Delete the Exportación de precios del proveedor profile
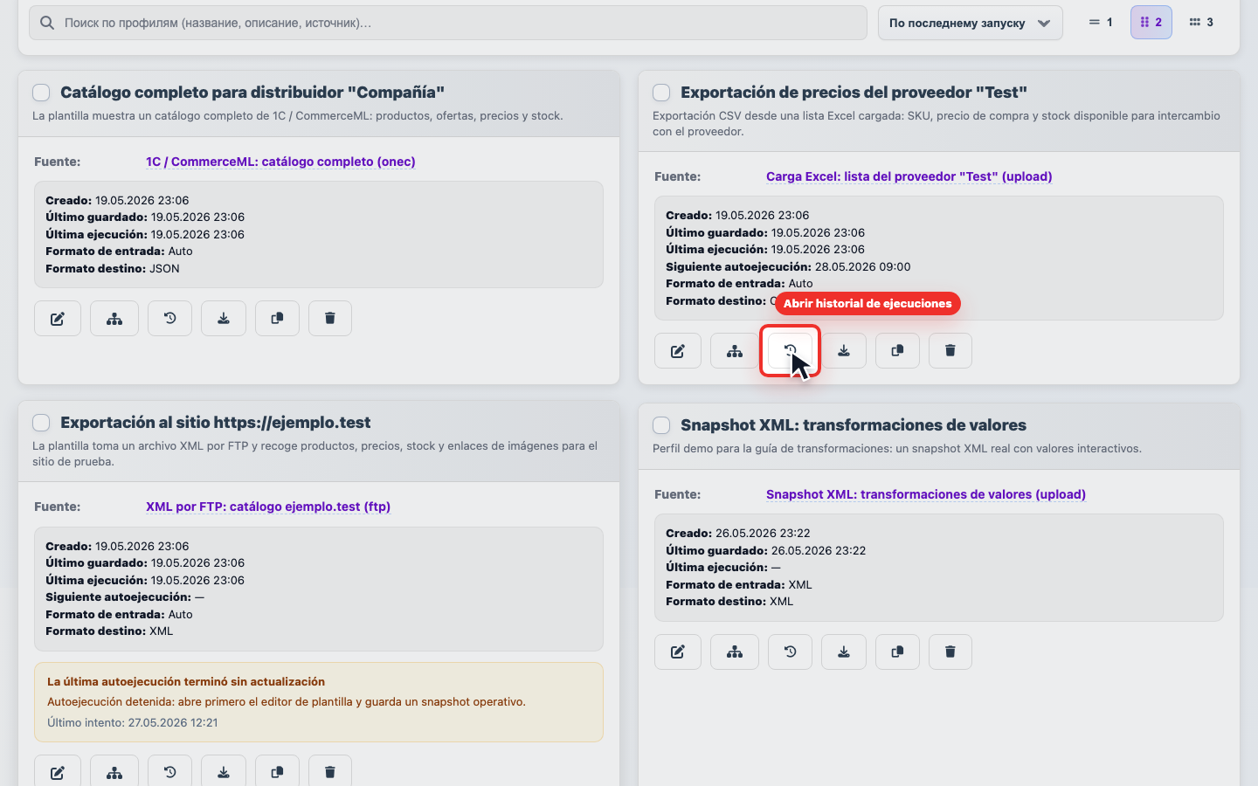Image resolution: width=1258 pixels, height=786 pixels. click(x=950, y=351)
